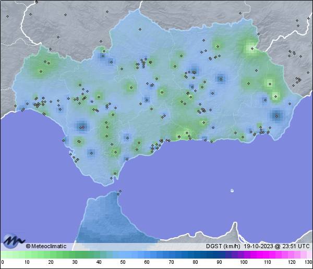Click the 19-10-2023 @ 23:51 UTC timestamp

tap(276, 246)
